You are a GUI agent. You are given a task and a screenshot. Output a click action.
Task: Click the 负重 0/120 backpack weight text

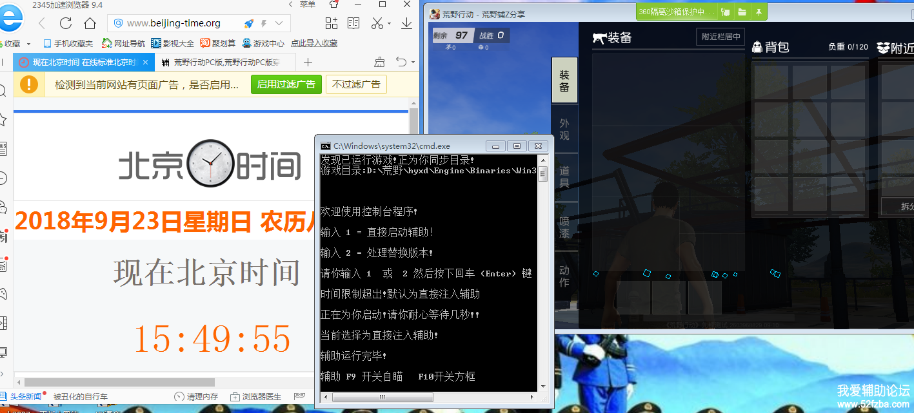pyautogui.click(x=848, y=47)
